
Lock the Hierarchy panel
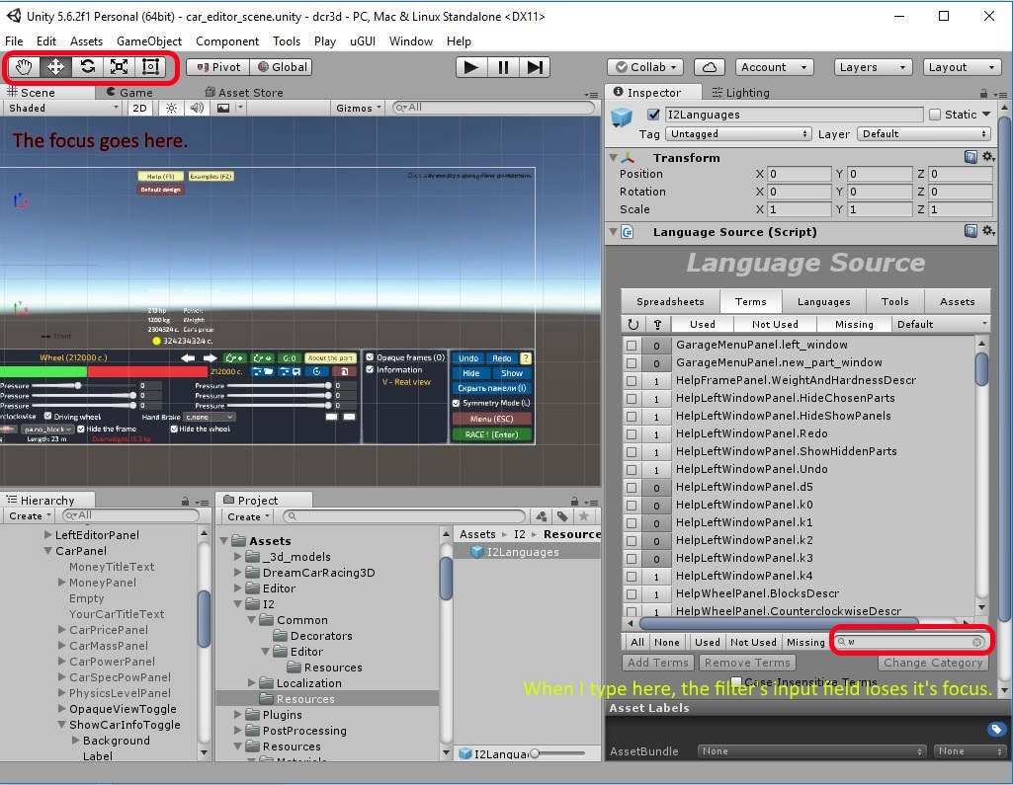[186, 502]
